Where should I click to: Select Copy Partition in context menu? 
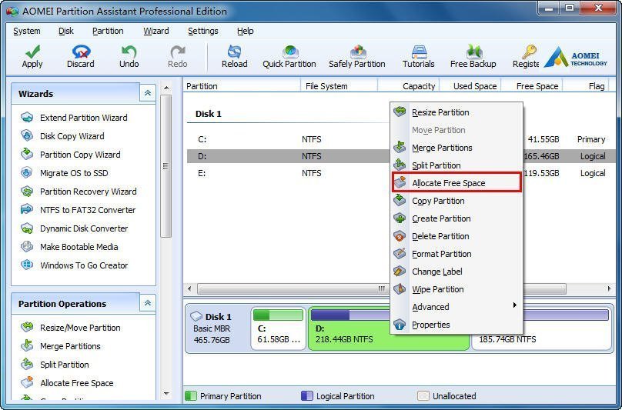[x=456, y=201]
